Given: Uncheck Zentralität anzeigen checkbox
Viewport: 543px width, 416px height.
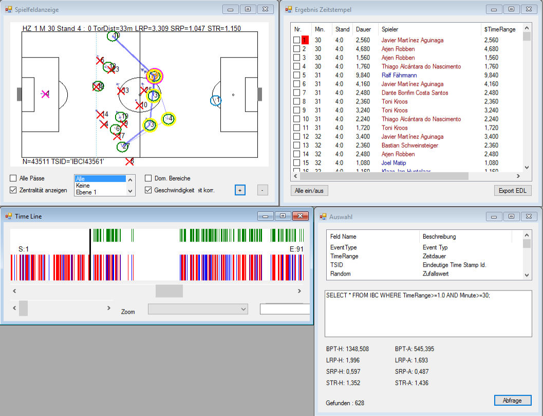Looking at the screenshot, I should 13,190.
